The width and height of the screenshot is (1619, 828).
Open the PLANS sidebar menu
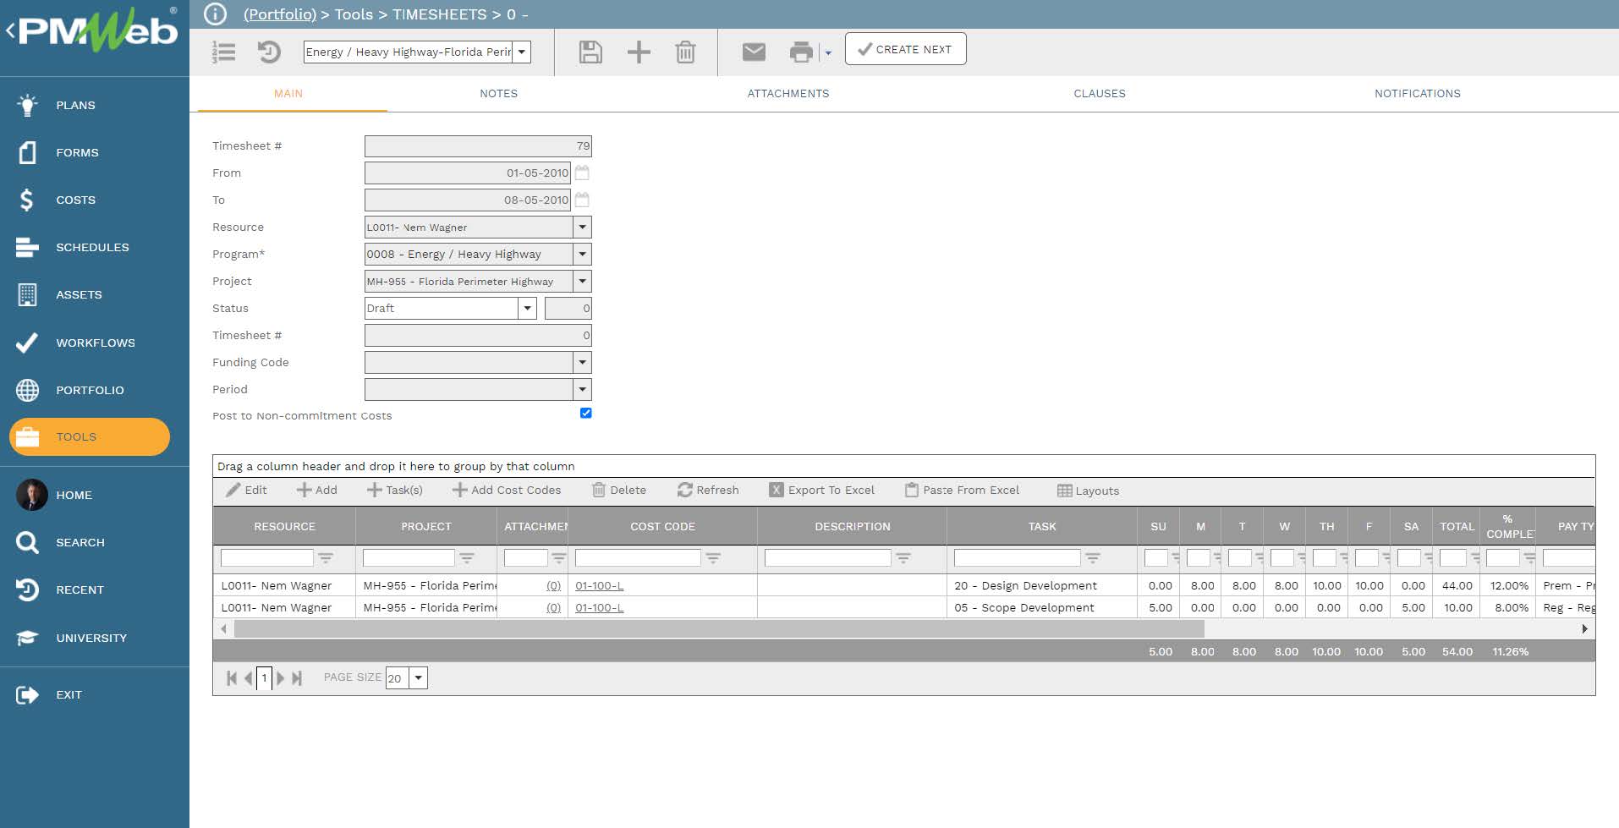tap(75, 105)
